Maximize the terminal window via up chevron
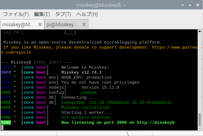 coord(190,5)
